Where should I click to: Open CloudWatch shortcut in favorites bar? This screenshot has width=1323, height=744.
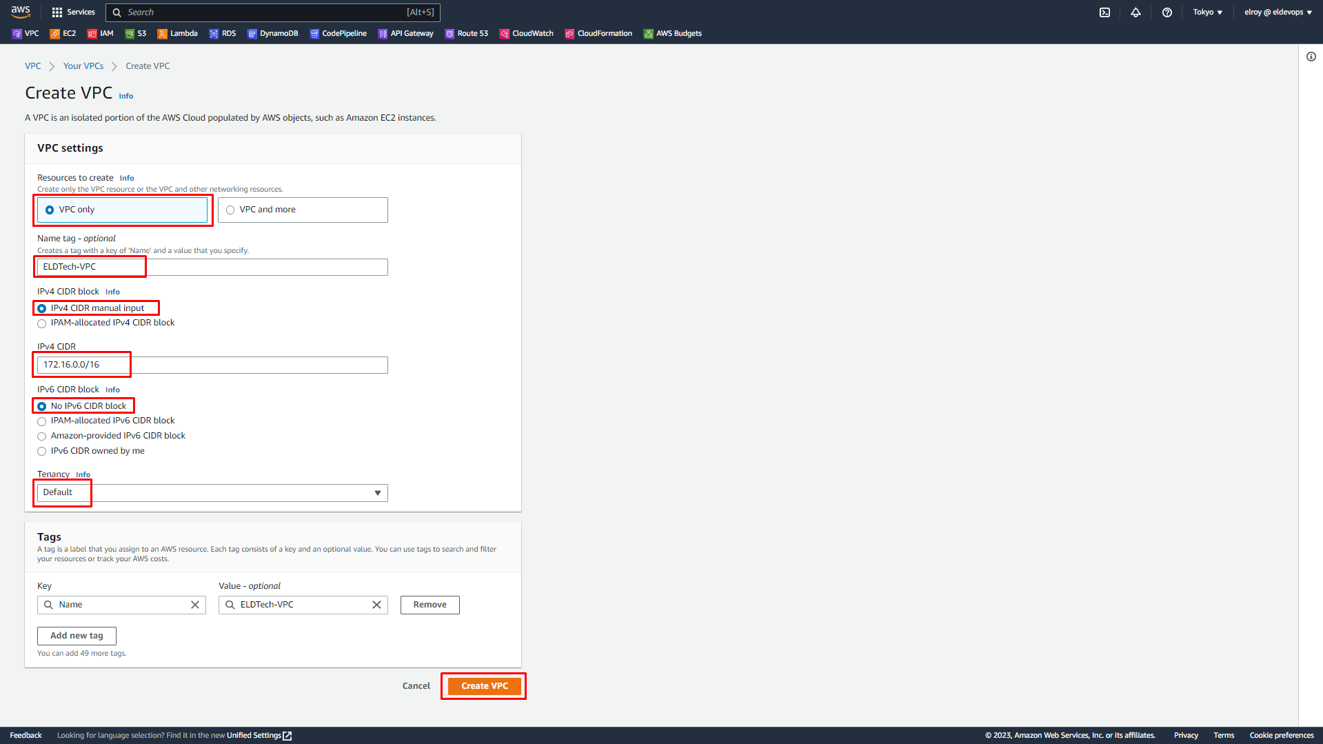(526, 33)
